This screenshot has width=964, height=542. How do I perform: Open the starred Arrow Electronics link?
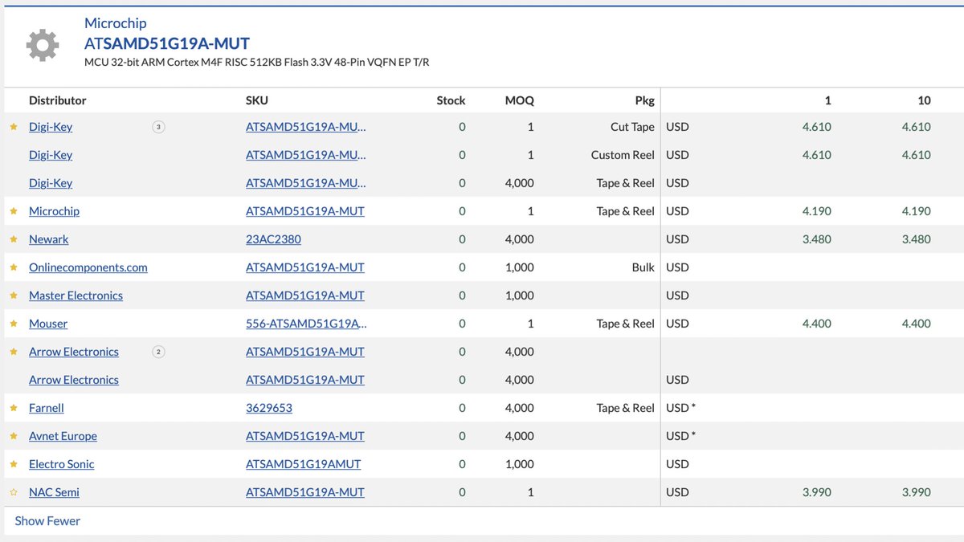(74, 352)
